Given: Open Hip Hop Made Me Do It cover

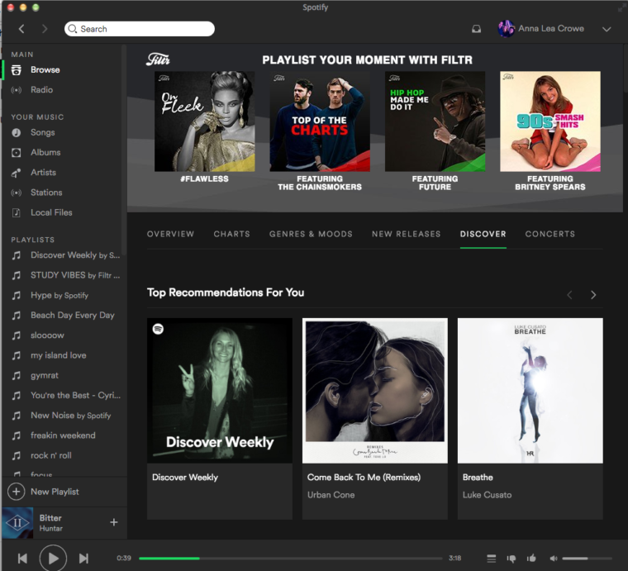Looking at the screenshot, I should pyautogui.click(x=435, y=121).
